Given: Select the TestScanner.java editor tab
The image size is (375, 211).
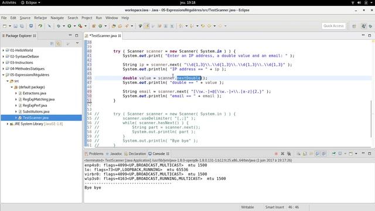Looking at the screenshot, I should tap(103, 36).
